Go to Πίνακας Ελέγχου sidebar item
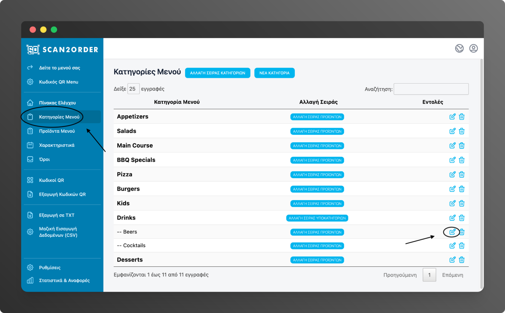The width and height of the screenshot is (505, 313). click(x=57, y=103)
